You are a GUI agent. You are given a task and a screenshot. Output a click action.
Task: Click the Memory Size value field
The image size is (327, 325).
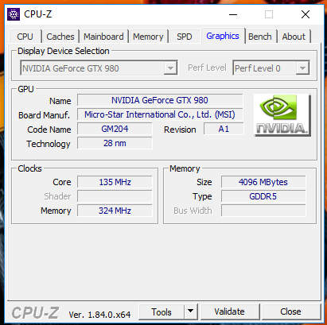pyautogui.click(x=263, y=182)
